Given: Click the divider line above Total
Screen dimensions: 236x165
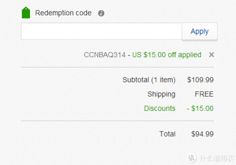Looking at the screenshot, I should pyautogui.click(x=117, y=121).
